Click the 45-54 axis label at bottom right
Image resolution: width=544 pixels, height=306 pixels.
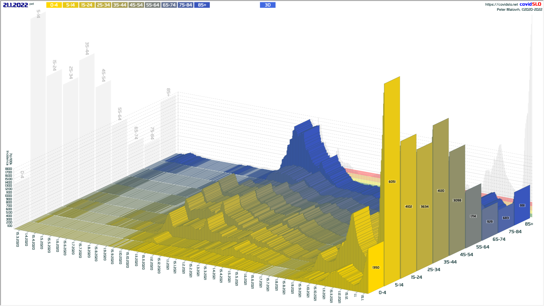(x=466, y=254)
